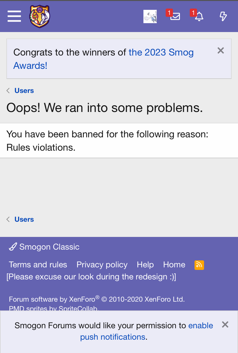Open the alerts bell icon
The height and width of the screenshot is (353, 238).
pyautogui.click(x=199, y=16)
